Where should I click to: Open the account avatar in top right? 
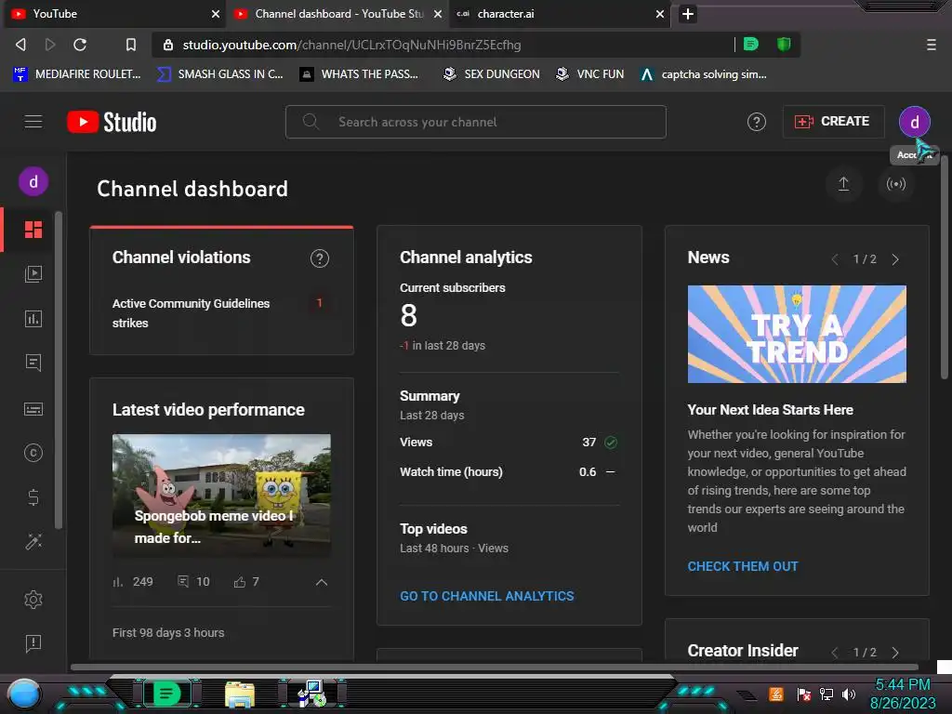(914, 122)
